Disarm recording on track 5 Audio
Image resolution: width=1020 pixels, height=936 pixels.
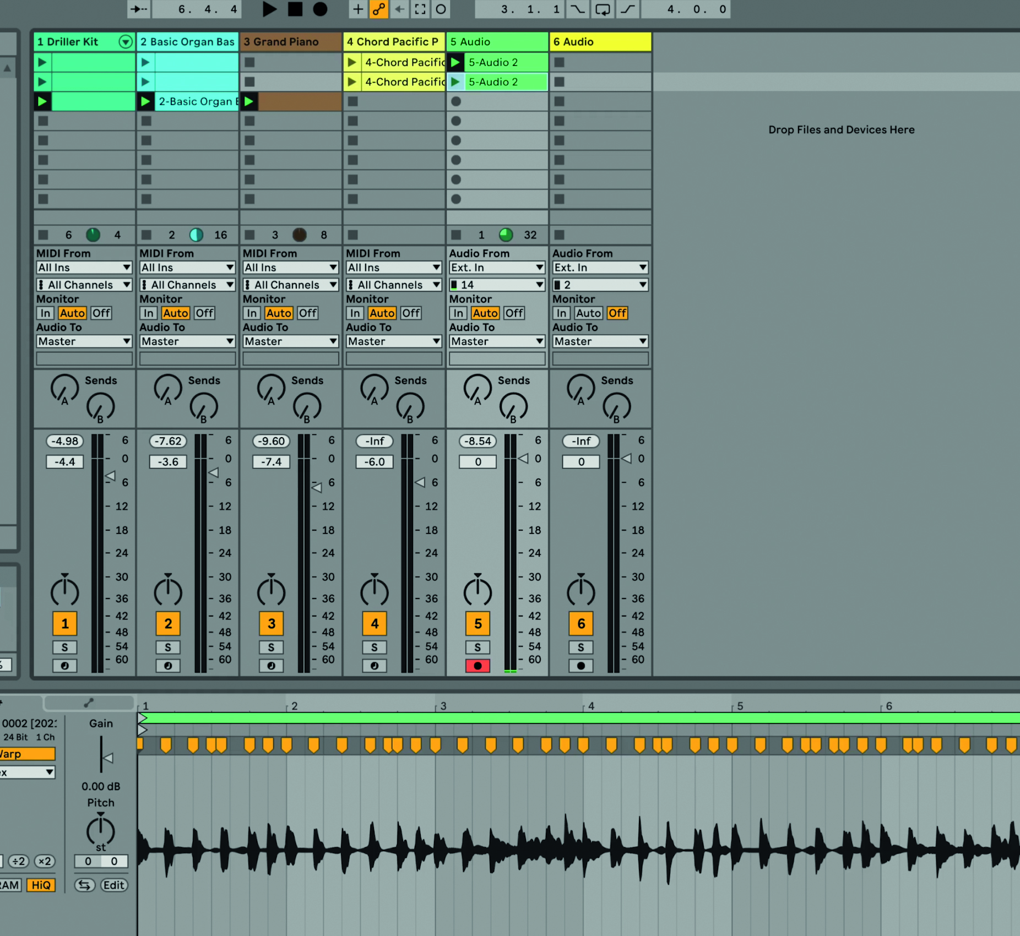tap(478, 666)
